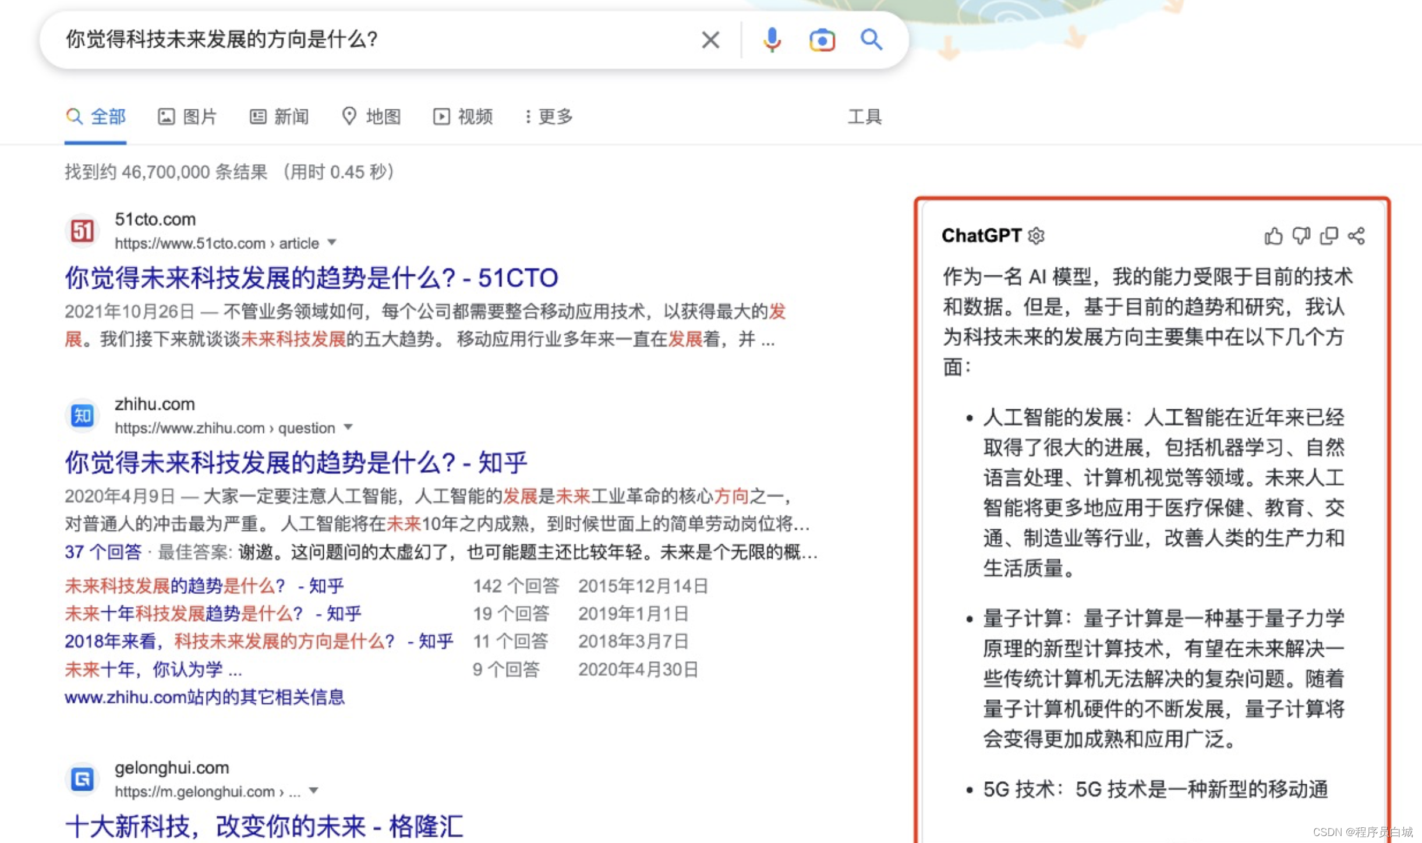Copy the ChatGPT answer text
Viewport: 1422px width, 843px height.
point(1329,236)
